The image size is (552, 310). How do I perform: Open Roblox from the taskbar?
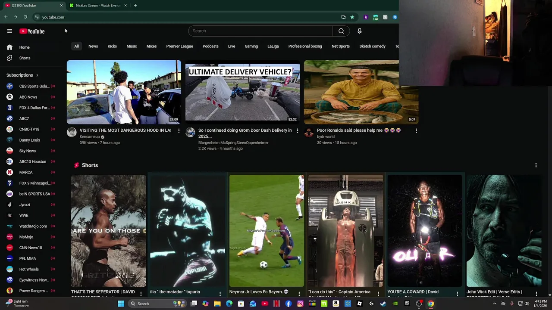pyautogui.click(x=359, y=304)
